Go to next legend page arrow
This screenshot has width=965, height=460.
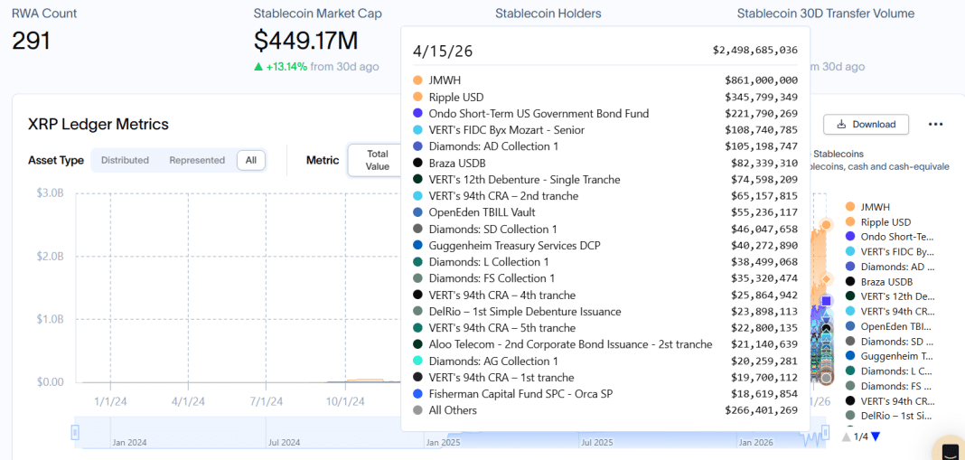(x=875, y=437)
